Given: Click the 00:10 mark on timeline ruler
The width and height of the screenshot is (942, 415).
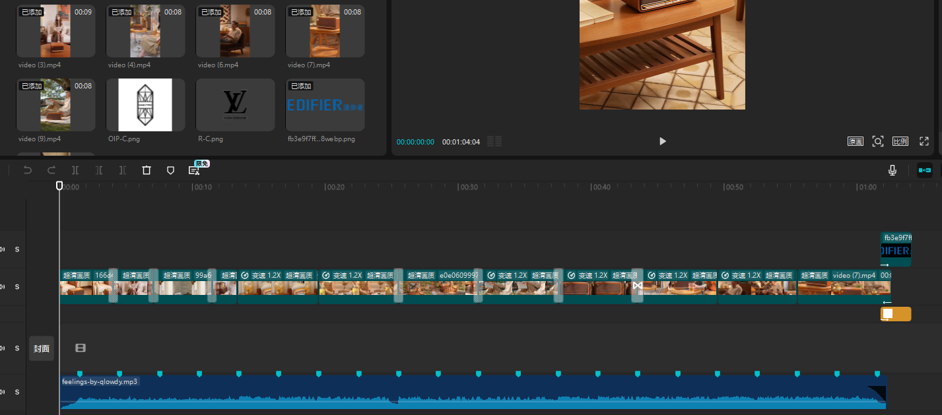Looking at the screenshot, I should (193, 187).
